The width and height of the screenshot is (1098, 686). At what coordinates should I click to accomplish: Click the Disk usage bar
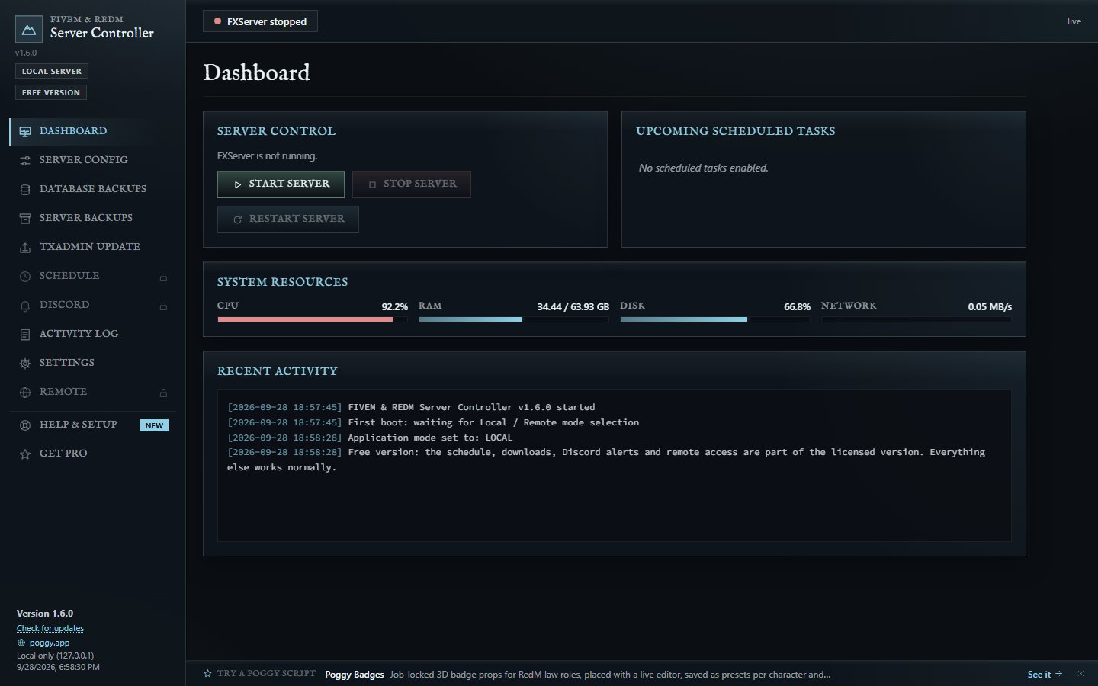[715, 319]
